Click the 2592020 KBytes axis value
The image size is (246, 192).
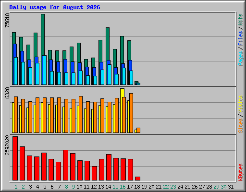point(7,145)
